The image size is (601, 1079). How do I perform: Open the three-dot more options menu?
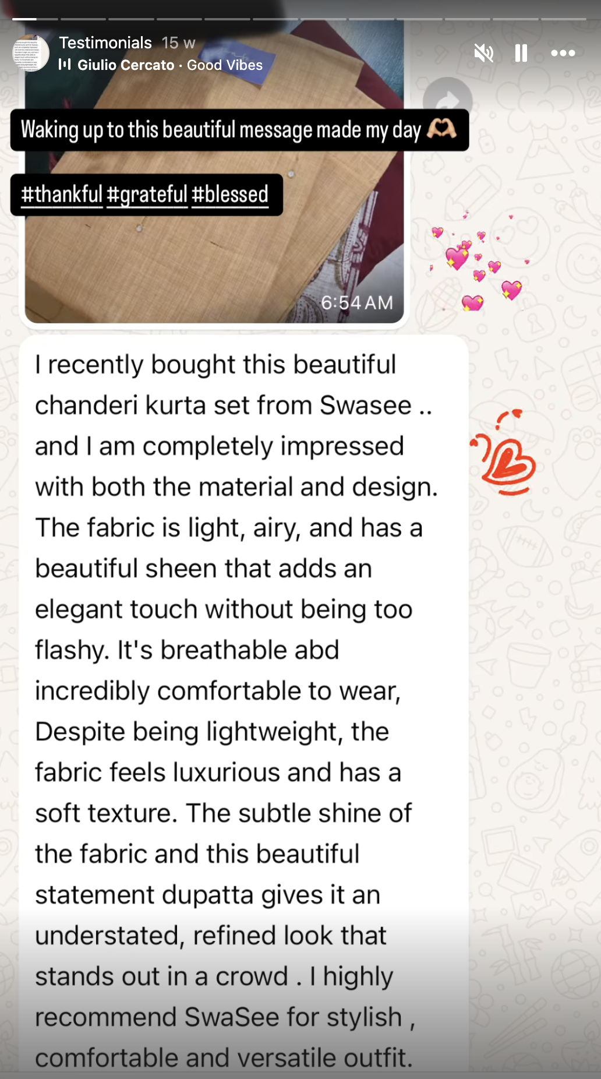coord(563,53)
